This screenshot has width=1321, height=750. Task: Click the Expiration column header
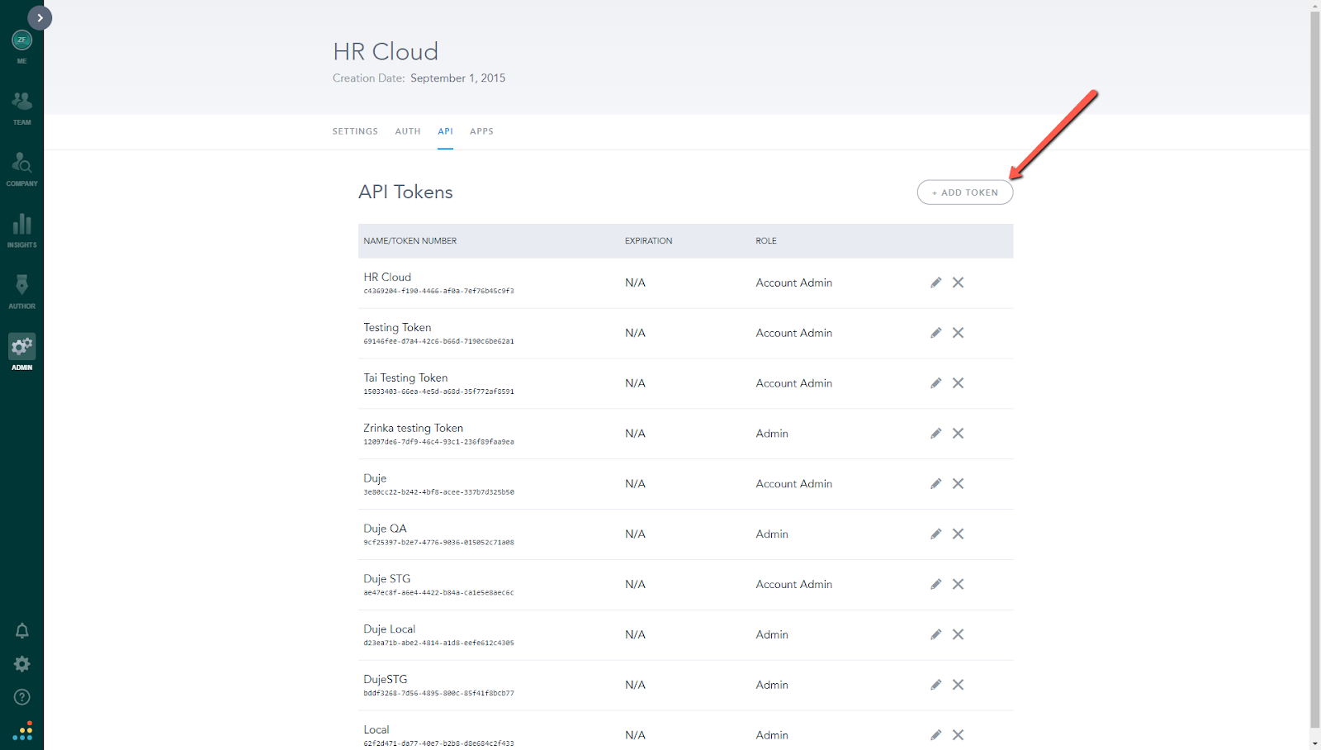click(648, 241)
